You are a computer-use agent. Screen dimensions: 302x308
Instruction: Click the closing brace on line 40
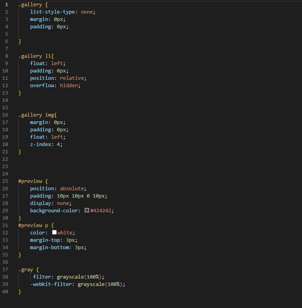[x=20, y=291]
